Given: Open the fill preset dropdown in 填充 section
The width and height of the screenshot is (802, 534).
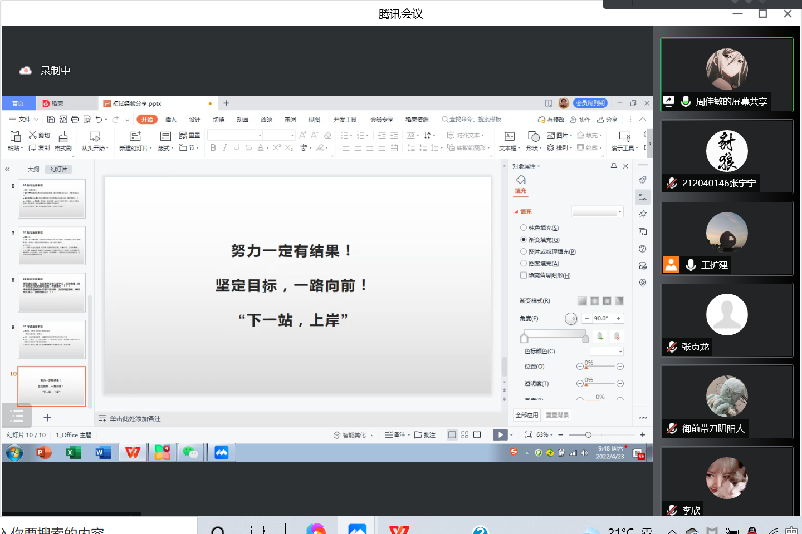Looking at the screenshot, I should click(597, 212).
